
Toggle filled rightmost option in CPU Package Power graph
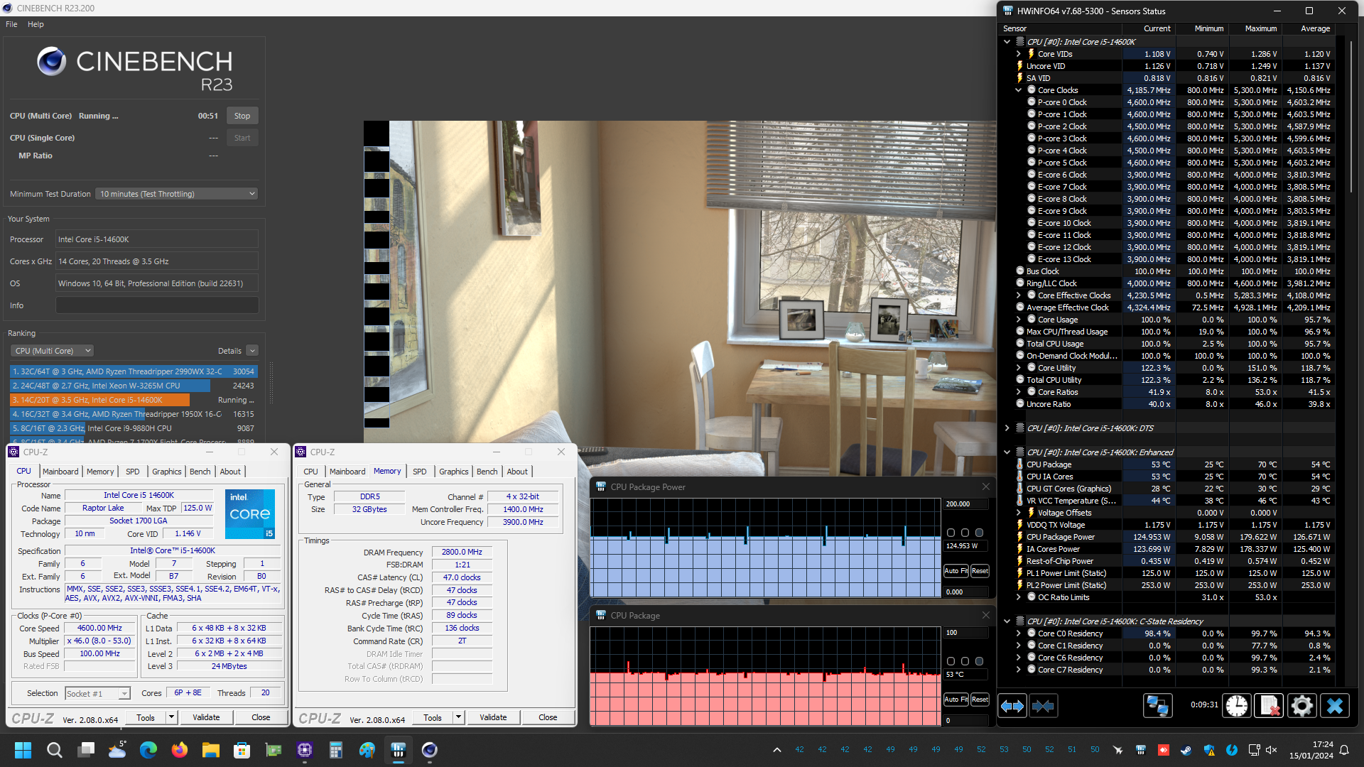click(x=979, y=533)
